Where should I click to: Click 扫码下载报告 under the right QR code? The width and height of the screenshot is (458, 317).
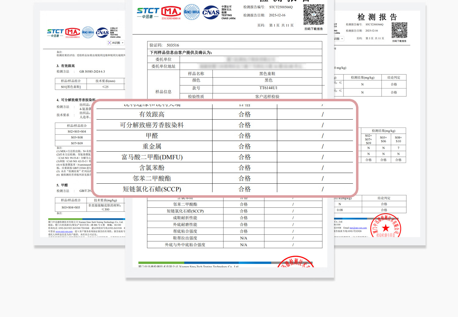(399, 41)
